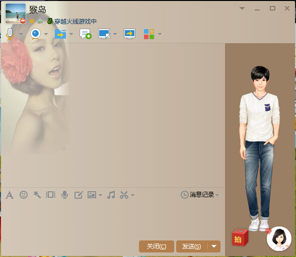Create a discussion group chat icon
Image resolution: width=296 pixels, height=257 pixels.
86,34
